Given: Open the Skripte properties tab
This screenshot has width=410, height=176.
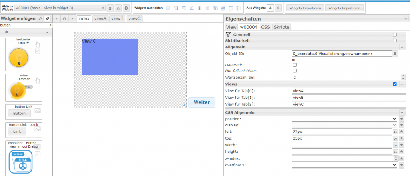Looking at the screenshot, I should 282,27.
